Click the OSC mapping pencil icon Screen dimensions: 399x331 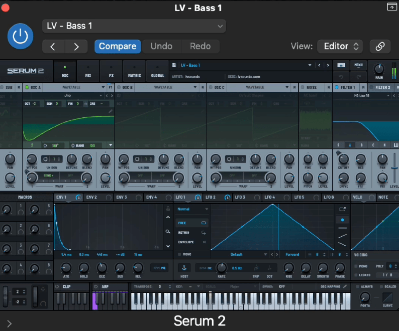coord(345,286)
